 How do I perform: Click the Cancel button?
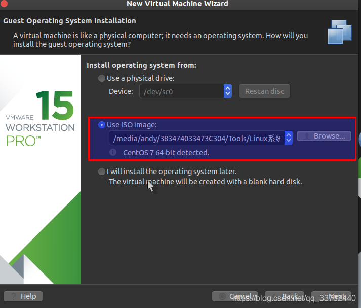pos(235,296)
